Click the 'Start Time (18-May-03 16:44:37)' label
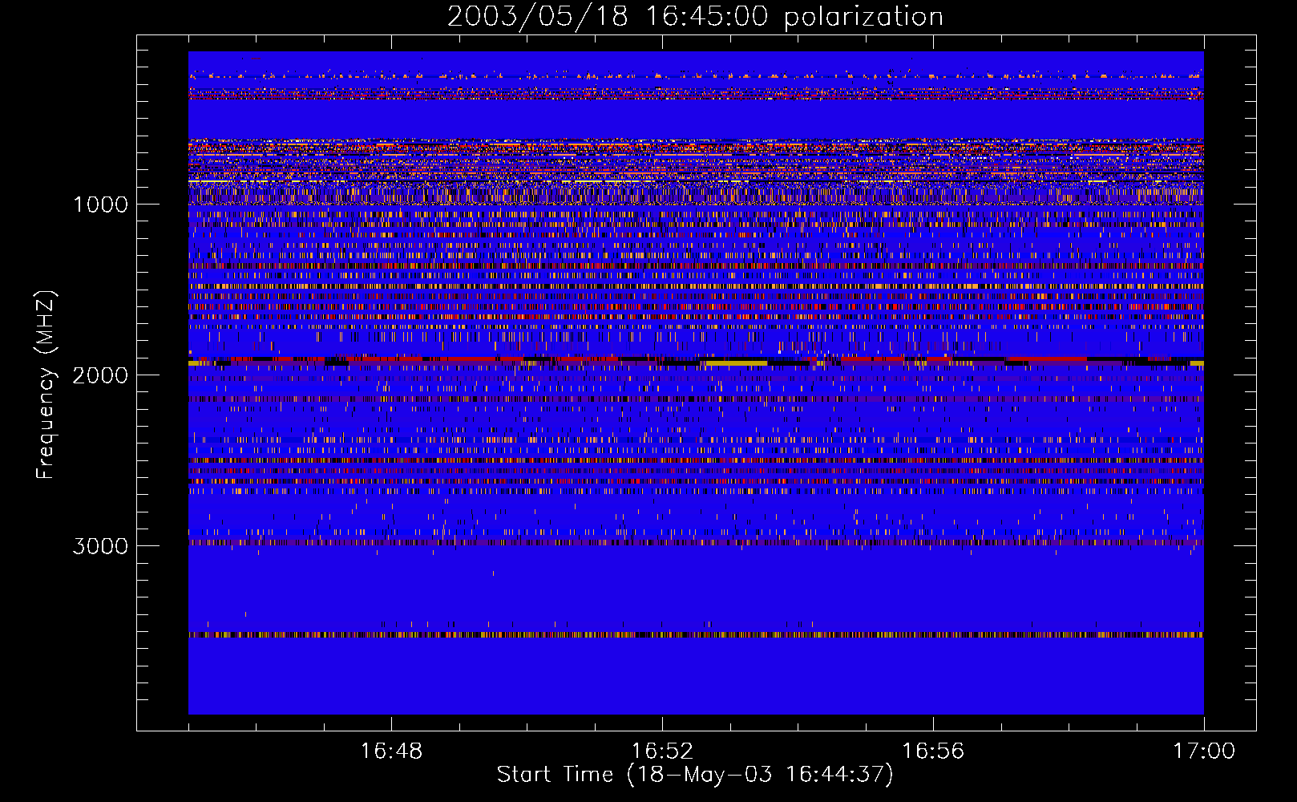Screen dimensions: 1297x802 pyautogui.click(x=695, y=775)
